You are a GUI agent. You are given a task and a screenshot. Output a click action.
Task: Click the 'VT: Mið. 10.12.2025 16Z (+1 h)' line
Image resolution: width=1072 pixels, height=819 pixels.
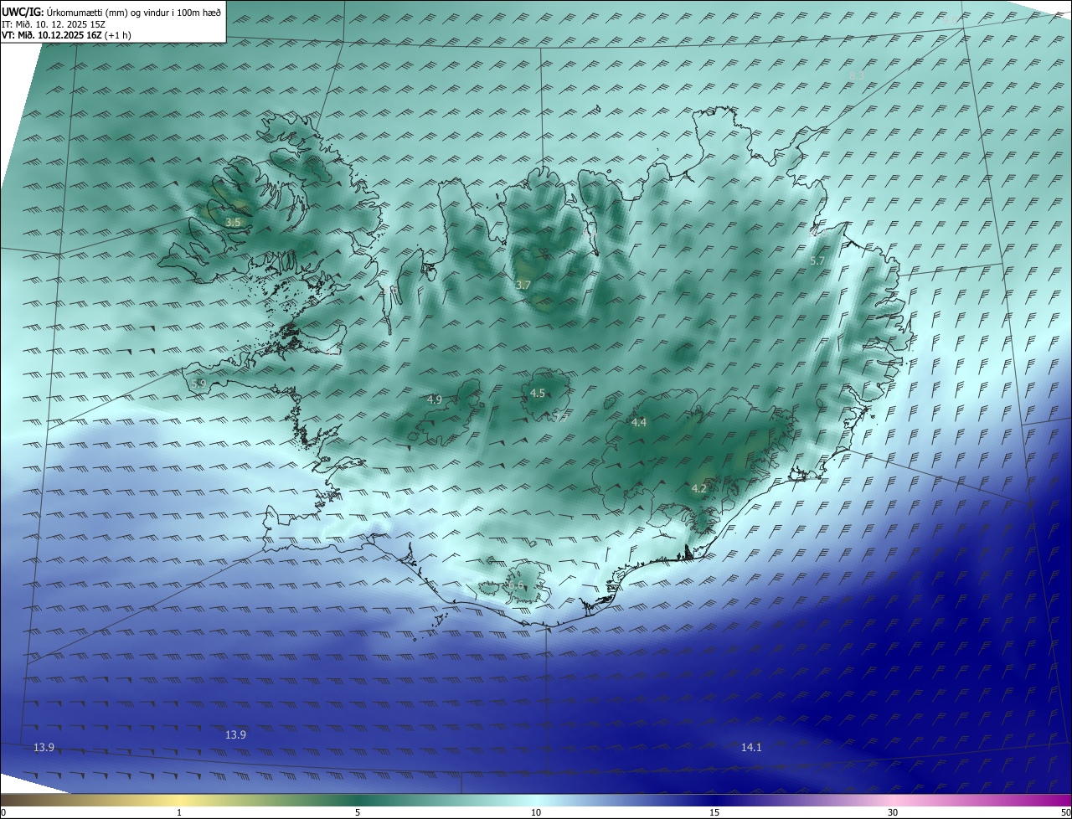(66, 35)
